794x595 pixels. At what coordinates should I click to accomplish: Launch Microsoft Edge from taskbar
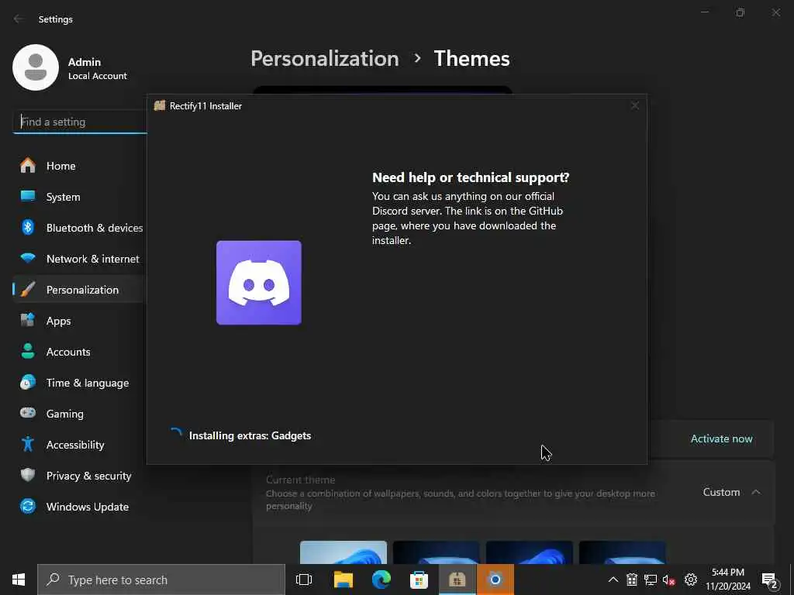381,580
